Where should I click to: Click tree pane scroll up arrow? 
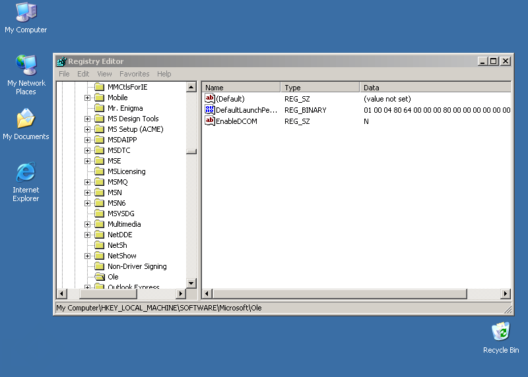tap(191, 87)
